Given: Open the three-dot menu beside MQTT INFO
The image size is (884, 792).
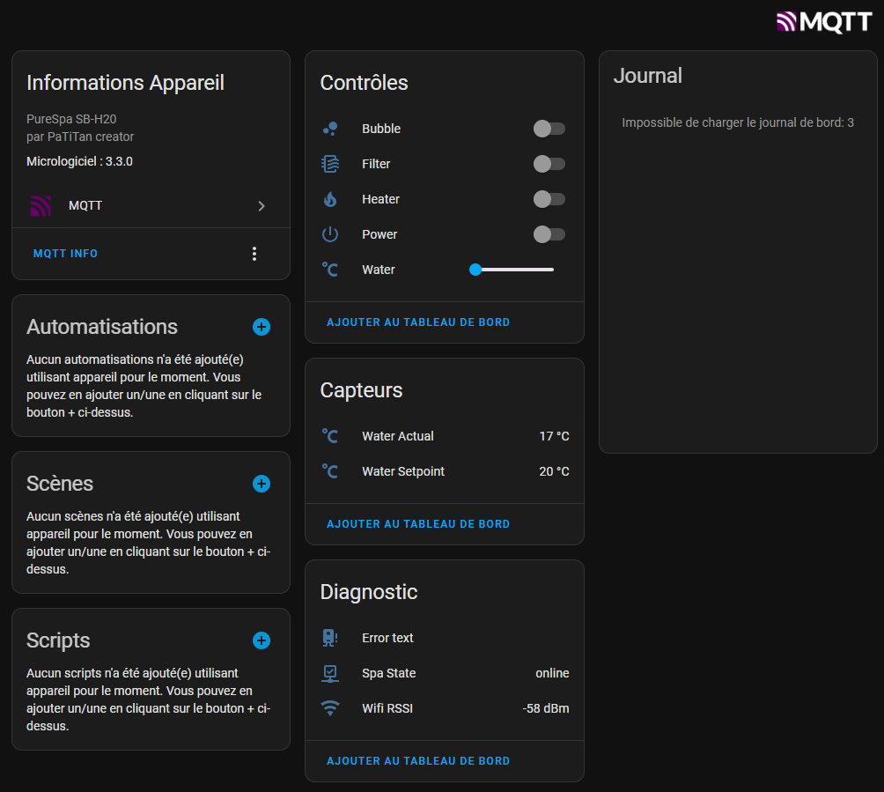Looking at the screenshot, I should (254, 254).
